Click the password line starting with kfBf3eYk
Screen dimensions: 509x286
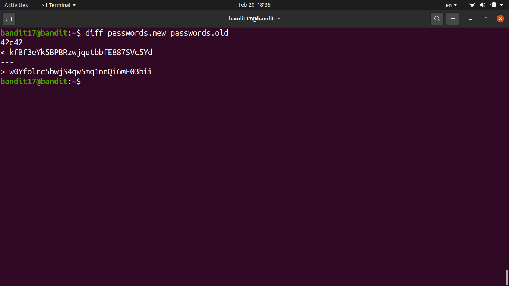(81, 52)
